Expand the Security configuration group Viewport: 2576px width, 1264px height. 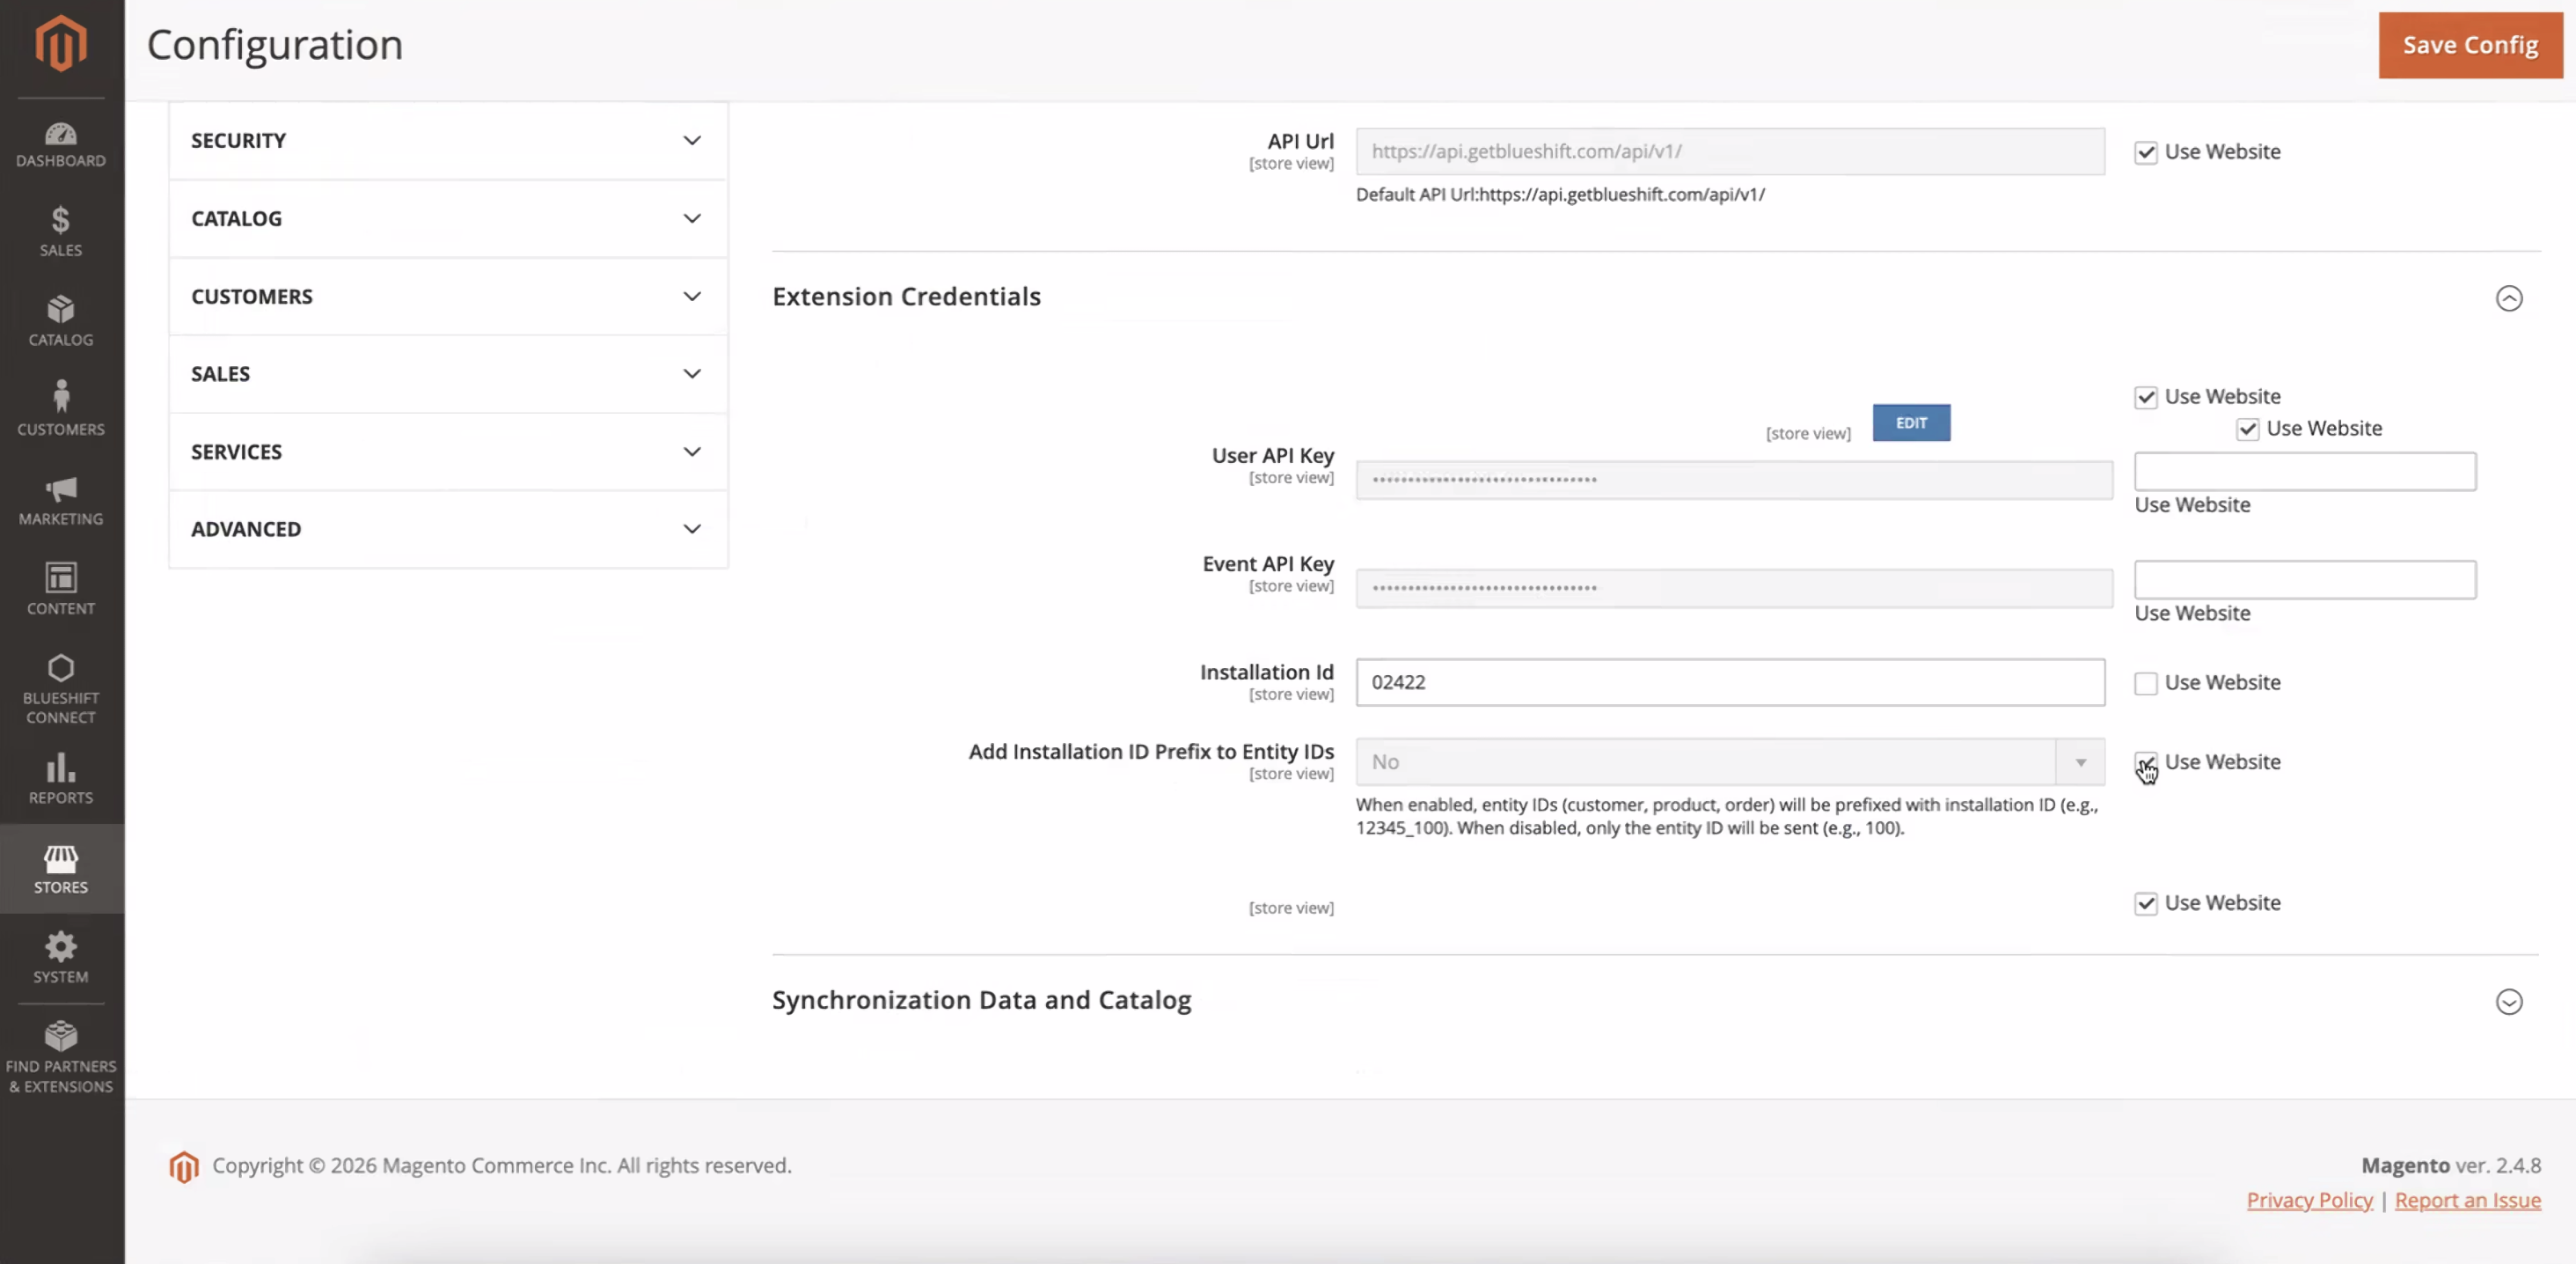(x=448, y=141)
